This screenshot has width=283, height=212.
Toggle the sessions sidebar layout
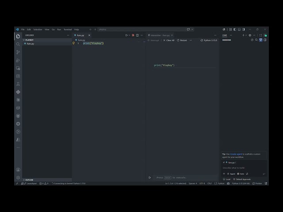pos(265,40)
